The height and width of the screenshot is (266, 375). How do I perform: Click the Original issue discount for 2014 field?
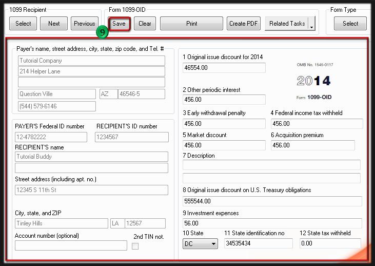tap(224, 68)
